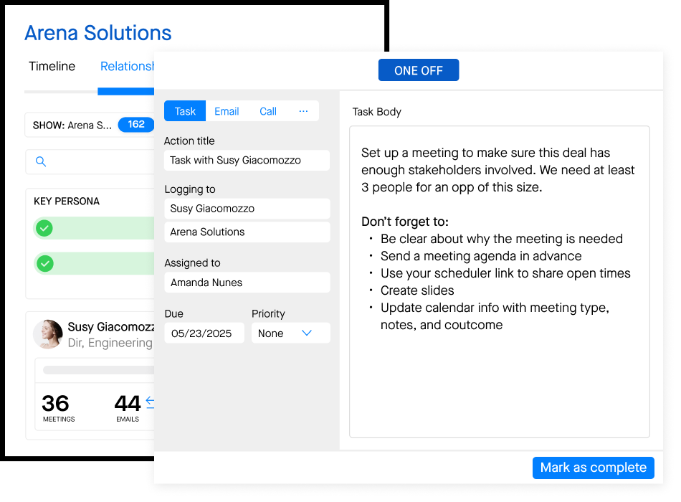Open the SHOW: Arena S... filter
681x502 pixels.
coord(90,126)
